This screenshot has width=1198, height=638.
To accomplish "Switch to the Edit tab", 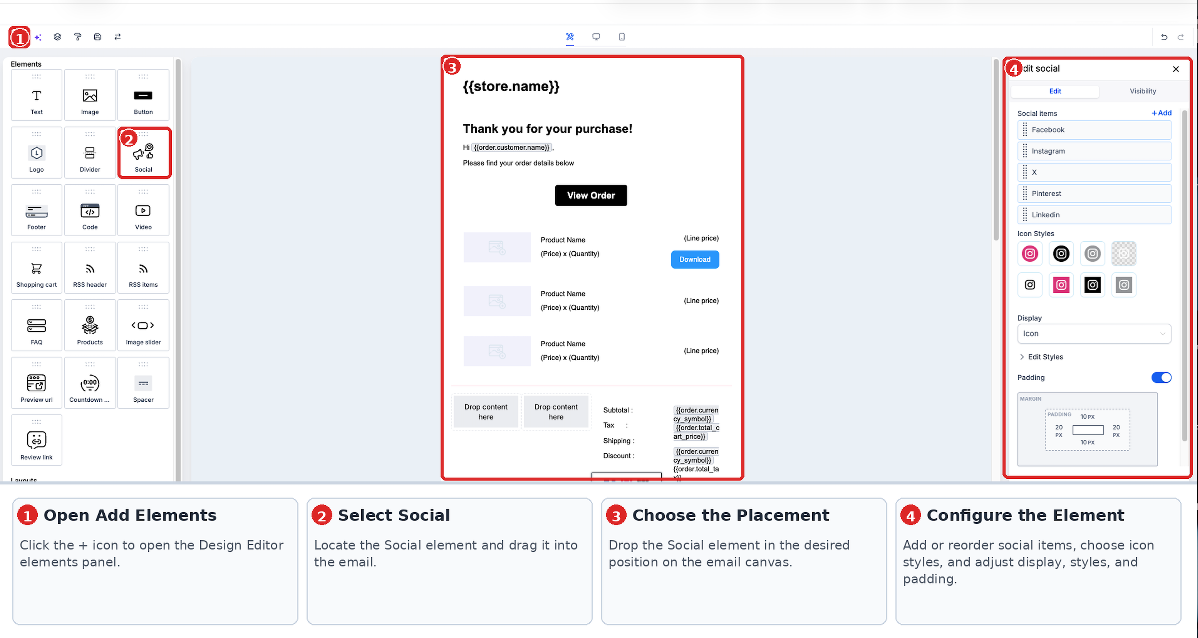I will (1055, 91).
